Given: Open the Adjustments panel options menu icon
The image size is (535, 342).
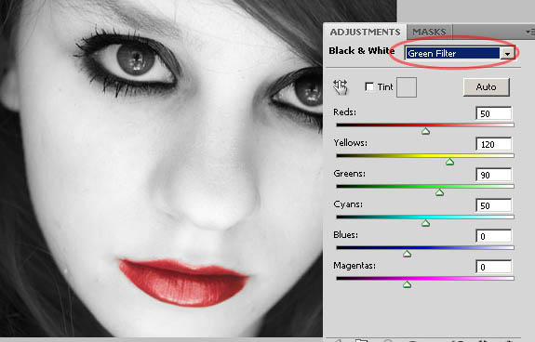Looking at the screenshot, I should (x=529, y=32).
